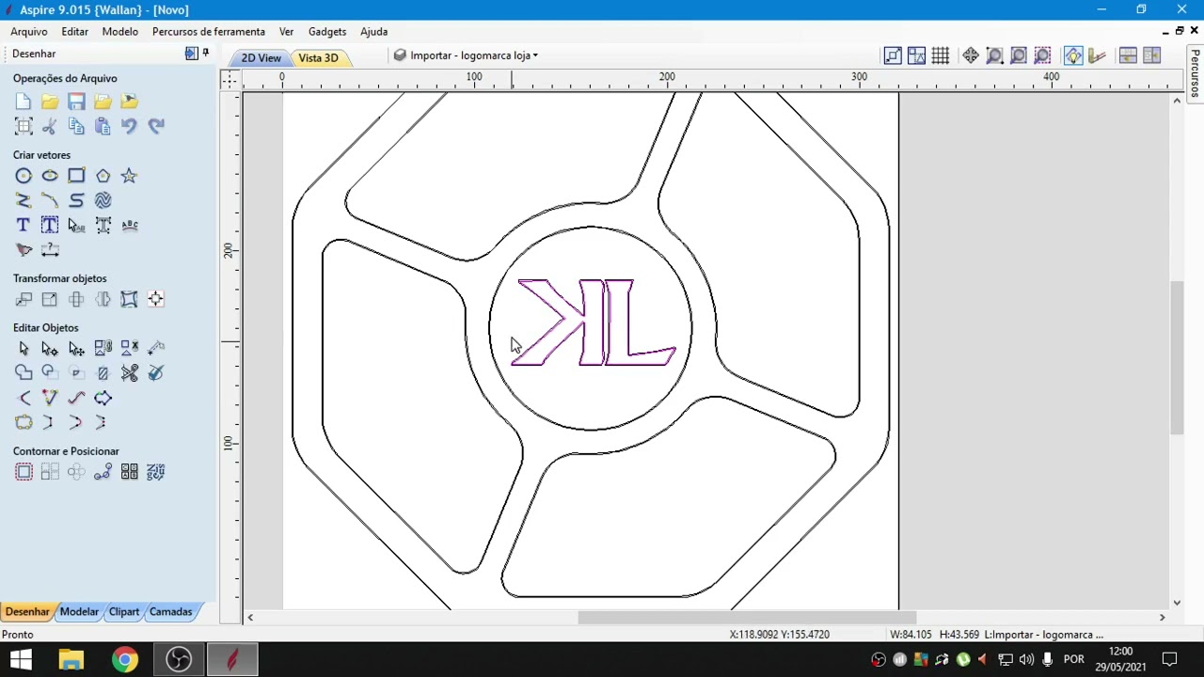Switch to Node Editing mode
This screenshot has height=677, width=1204.
tap(50, 349)
